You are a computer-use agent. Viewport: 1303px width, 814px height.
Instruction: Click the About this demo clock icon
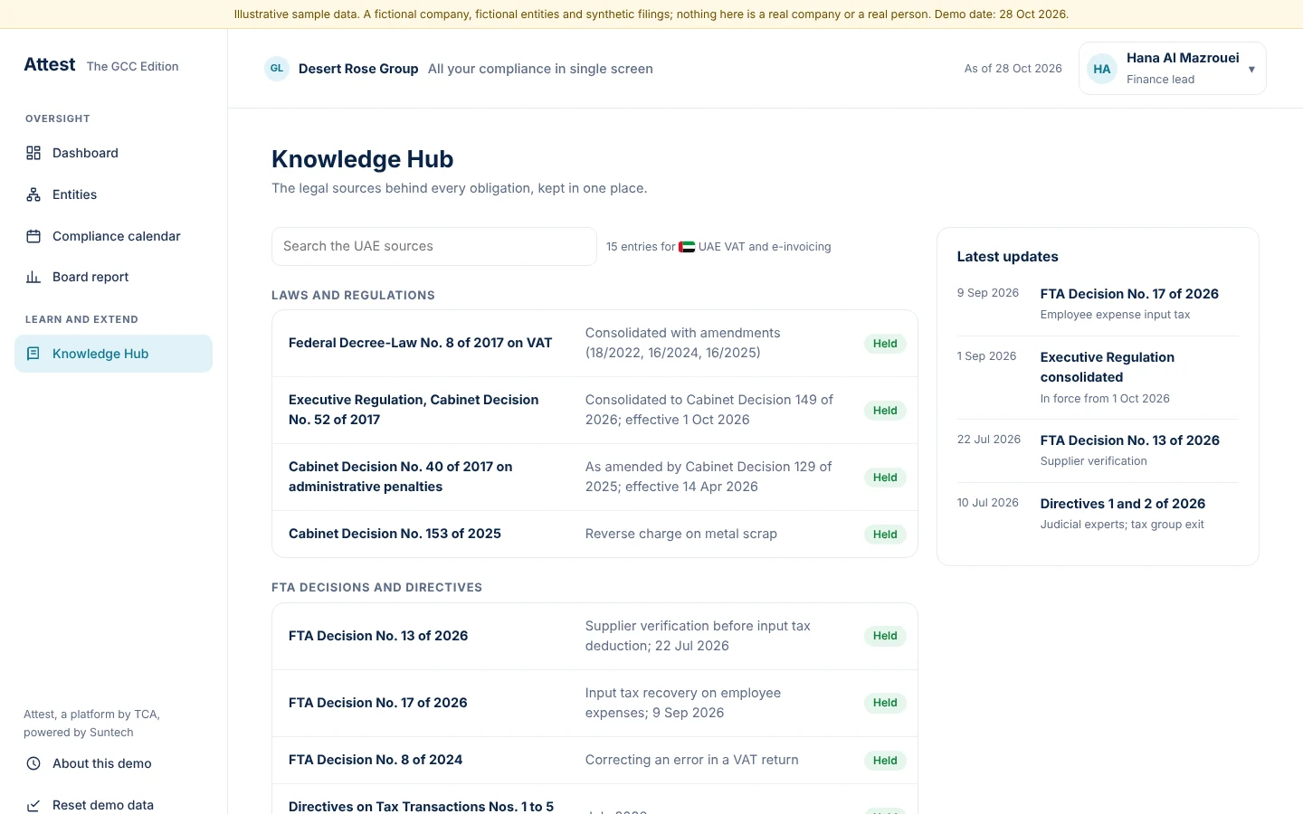point(33,763)
